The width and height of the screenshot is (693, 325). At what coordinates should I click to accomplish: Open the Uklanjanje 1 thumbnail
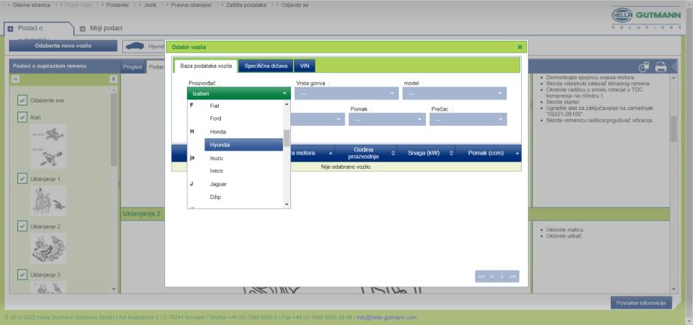[48, 201]
